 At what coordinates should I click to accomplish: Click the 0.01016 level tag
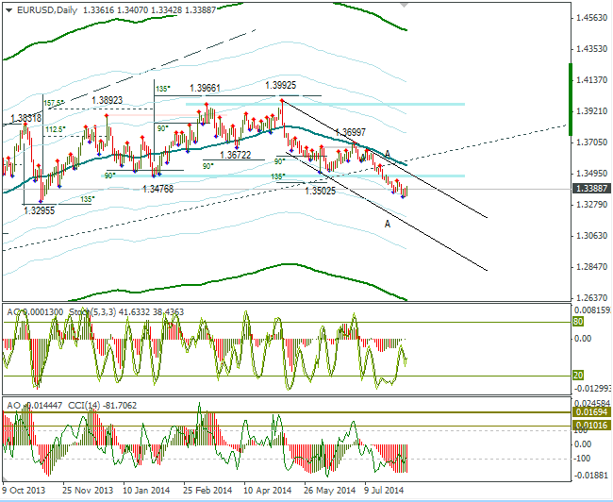[592, 426]
